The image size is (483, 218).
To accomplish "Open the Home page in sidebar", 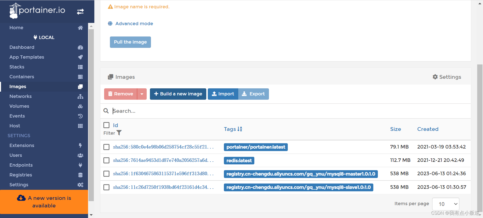I will pos(16,28).
